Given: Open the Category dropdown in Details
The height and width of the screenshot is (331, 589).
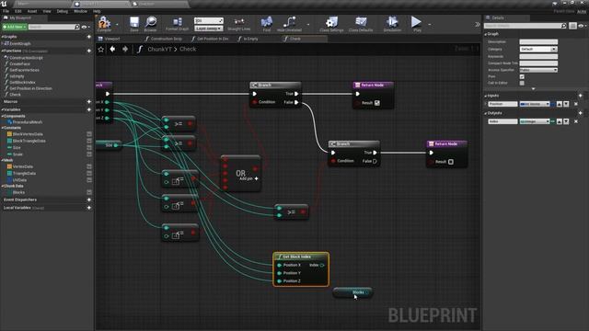Looking at the screenshot, I should click(x=538, y=49).
